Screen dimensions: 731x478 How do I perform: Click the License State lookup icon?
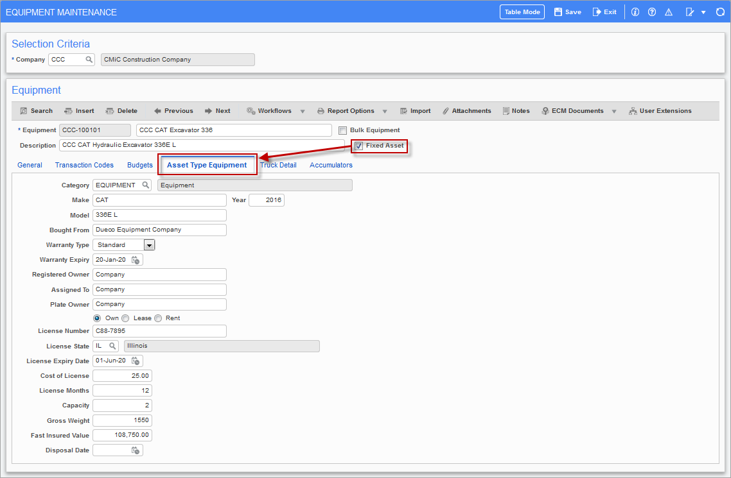(112, 346)
